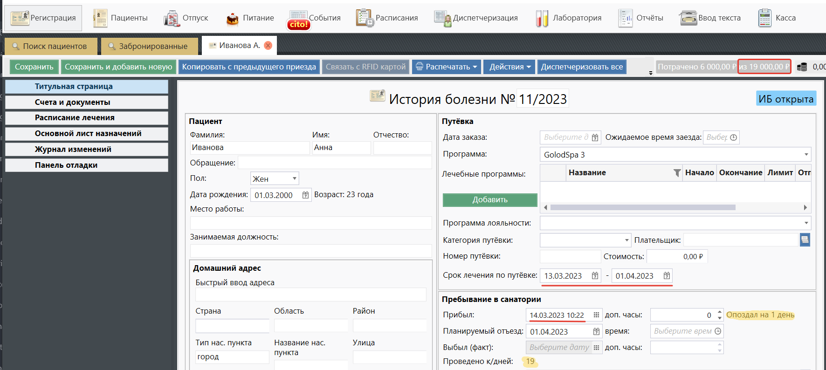The height and width of the screenshot is (370, 826).
Task: Expand the Пол dropdown
Action: coord(294,178)
